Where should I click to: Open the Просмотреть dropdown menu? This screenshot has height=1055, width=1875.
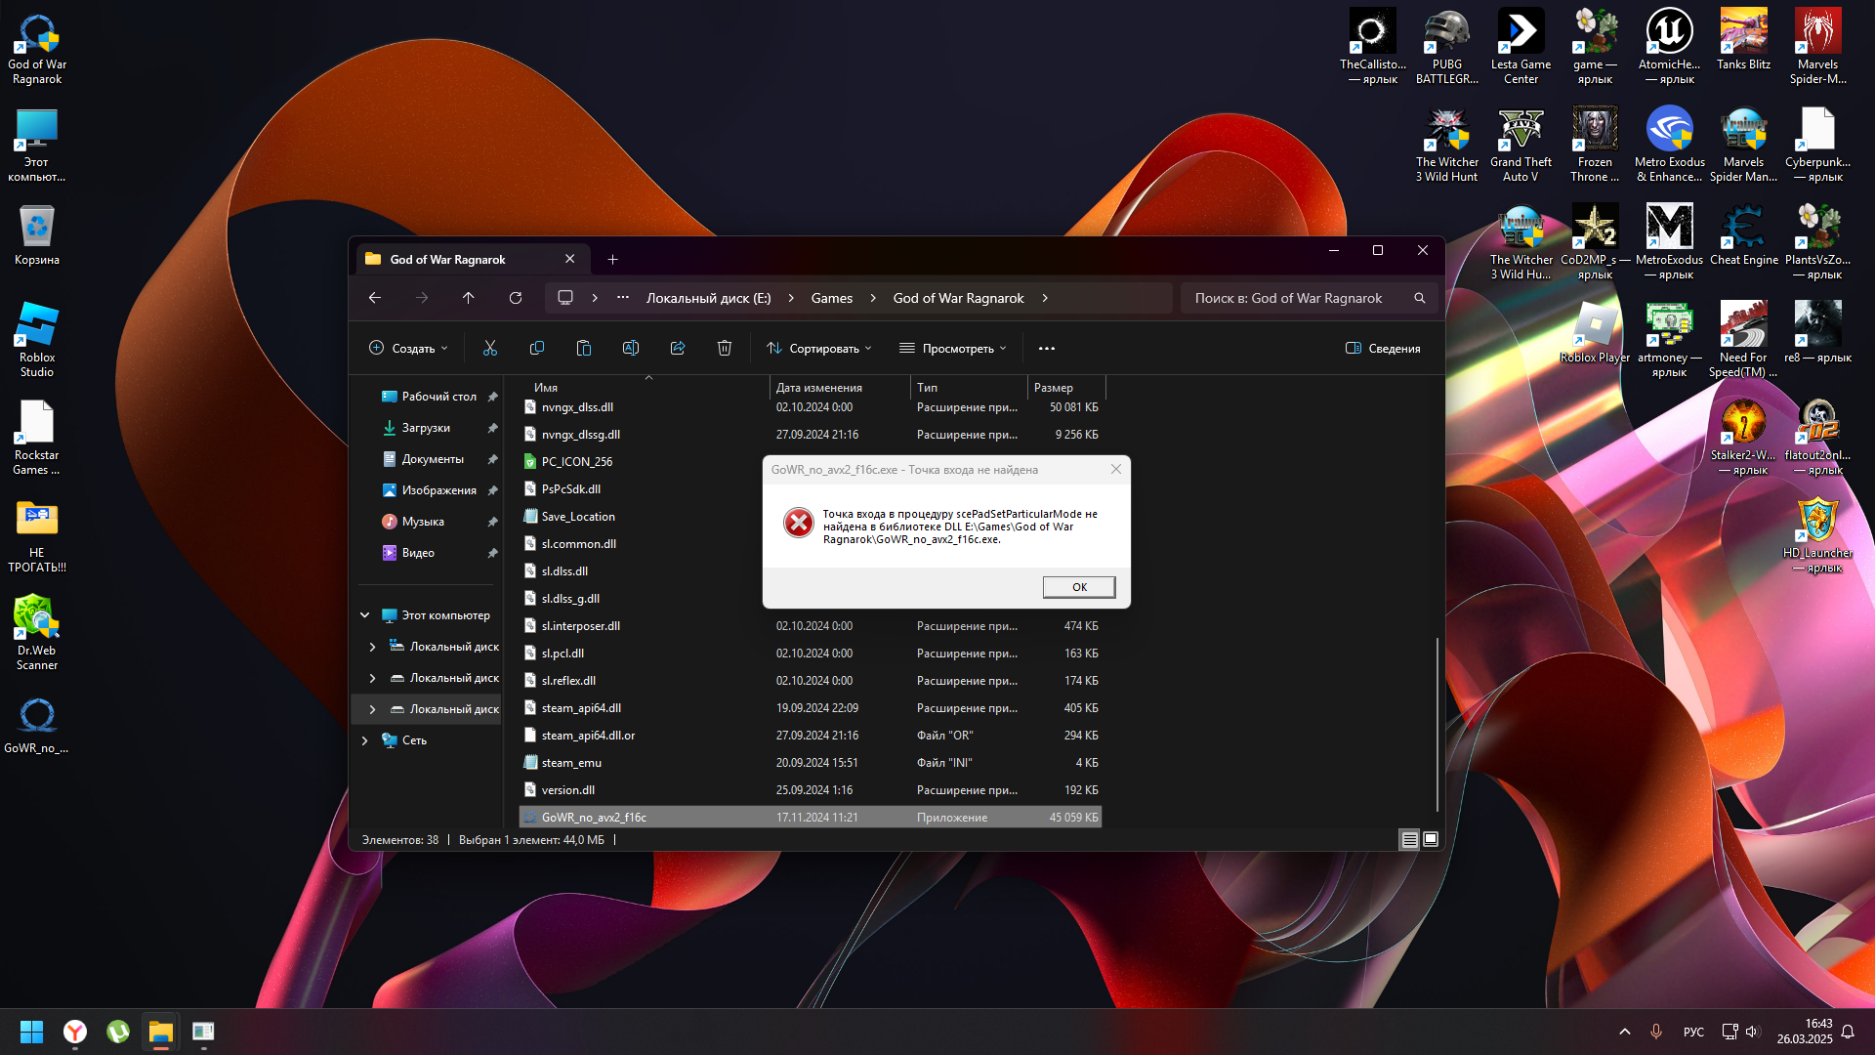coord(953,348)
